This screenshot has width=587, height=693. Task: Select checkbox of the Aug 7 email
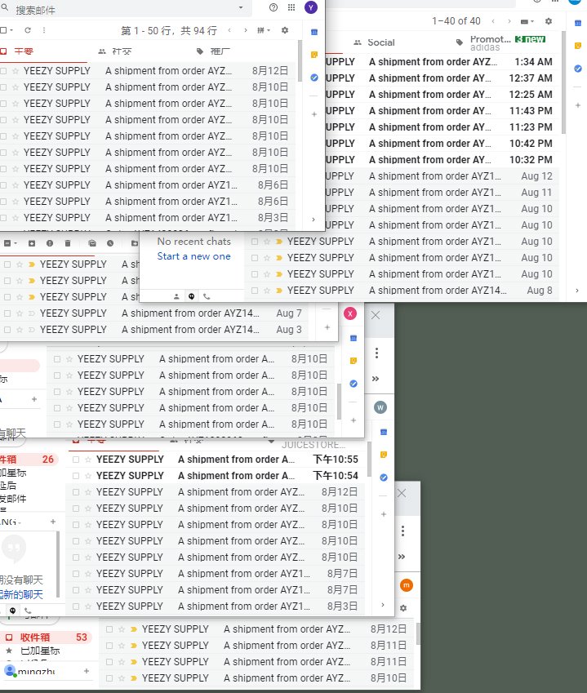[x=7, y=313]
